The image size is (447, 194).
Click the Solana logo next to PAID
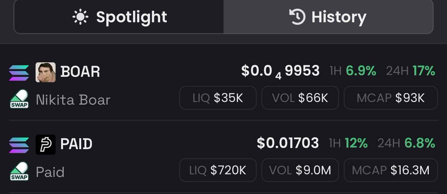pos(19,145)
